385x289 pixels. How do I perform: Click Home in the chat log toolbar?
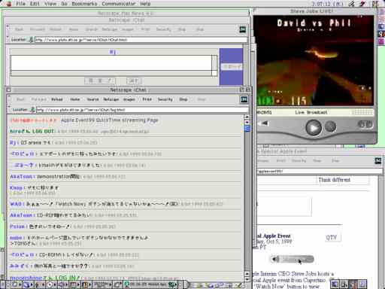(x=75, y=99)
